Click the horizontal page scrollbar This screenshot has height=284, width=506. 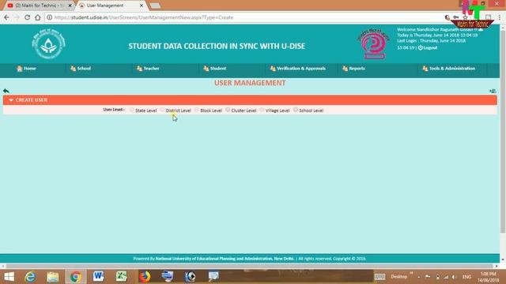click(x=250, y=266)
